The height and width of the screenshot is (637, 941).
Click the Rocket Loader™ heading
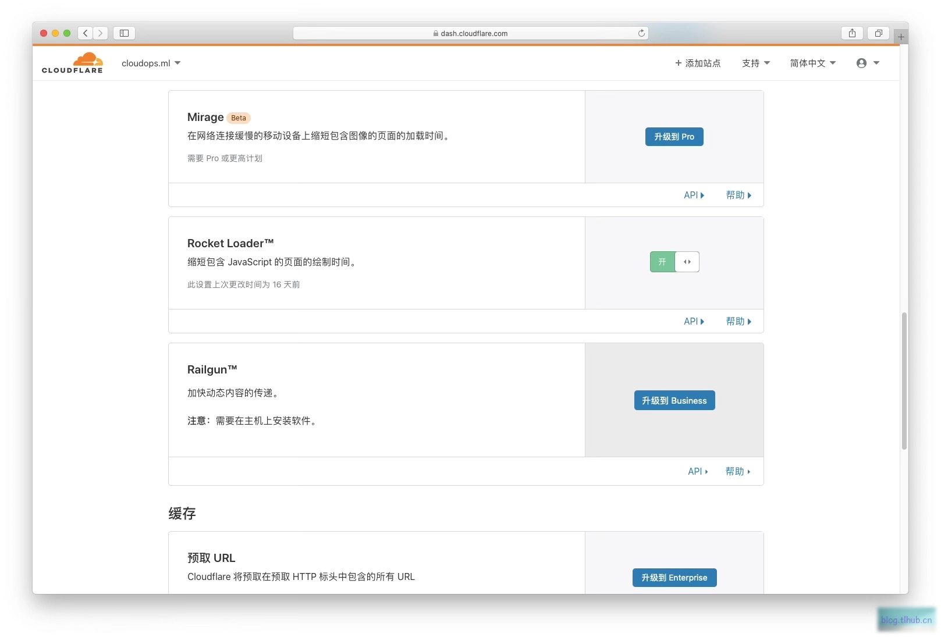pyautogui.click(x=230, y=243)
